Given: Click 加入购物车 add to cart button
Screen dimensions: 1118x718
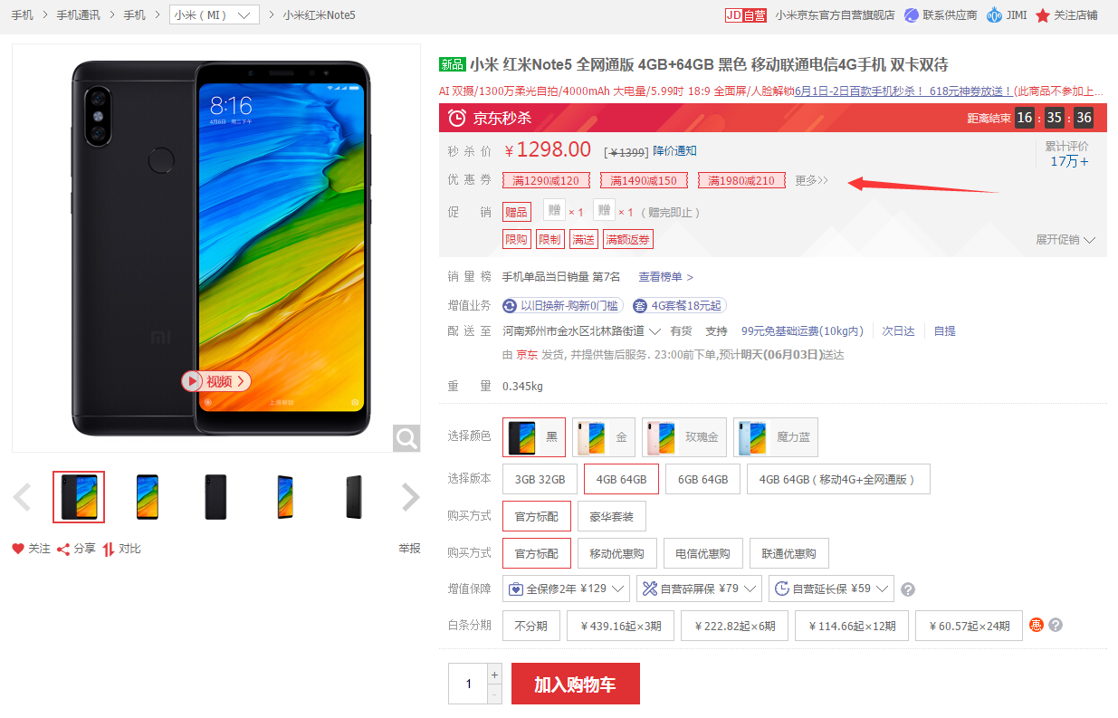Looking at the screenshot, I should coord(576,684).
